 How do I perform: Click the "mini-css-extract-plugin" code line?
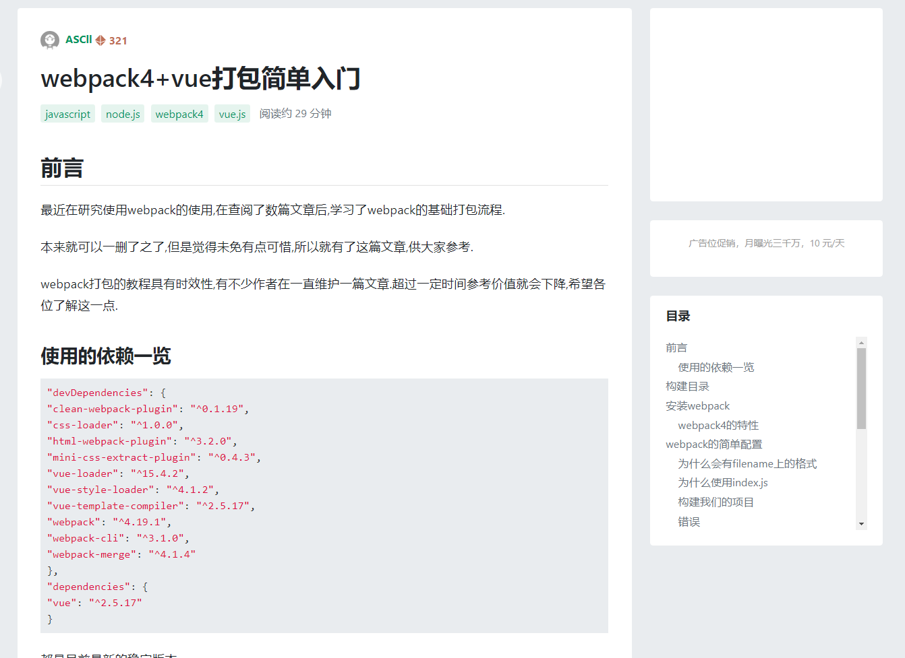click(x=154, y=457)
